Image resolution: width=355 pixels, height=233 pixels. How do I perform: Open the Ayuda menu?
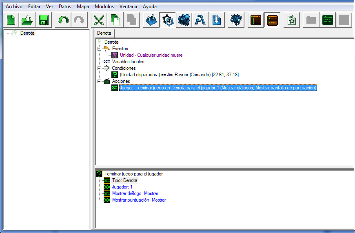click(150, 7)
